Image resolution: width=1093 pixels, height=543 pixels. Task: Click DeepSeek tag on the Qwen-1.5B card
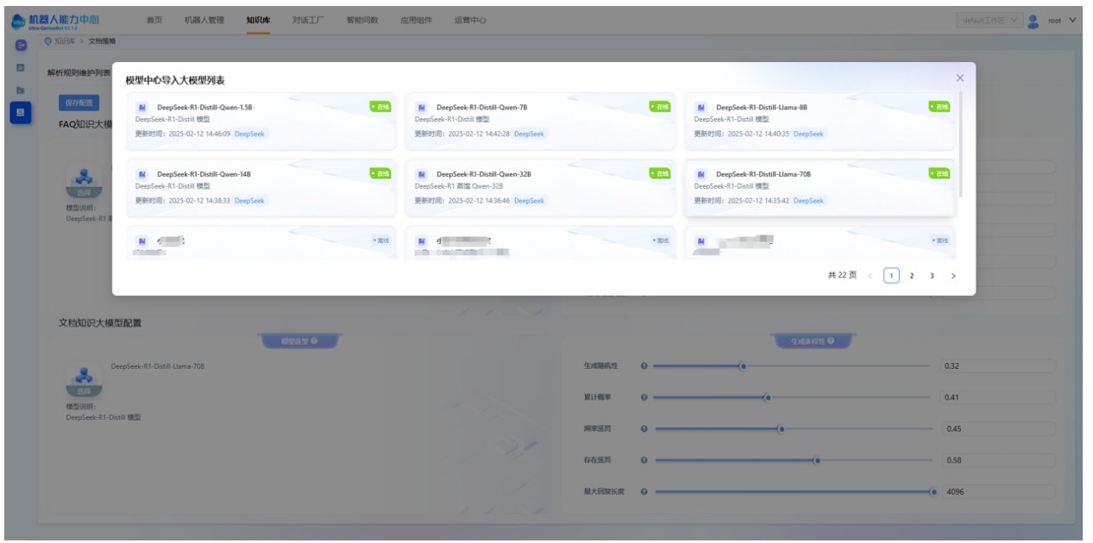pos(249,134)
